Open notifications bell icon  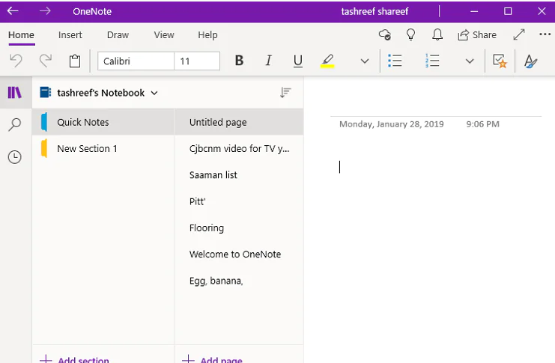pyautogui.click(x=437, y=34)
